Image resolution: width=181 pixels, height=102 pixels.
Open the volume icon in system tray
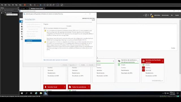pyautogui.click(x=168, y=93)
